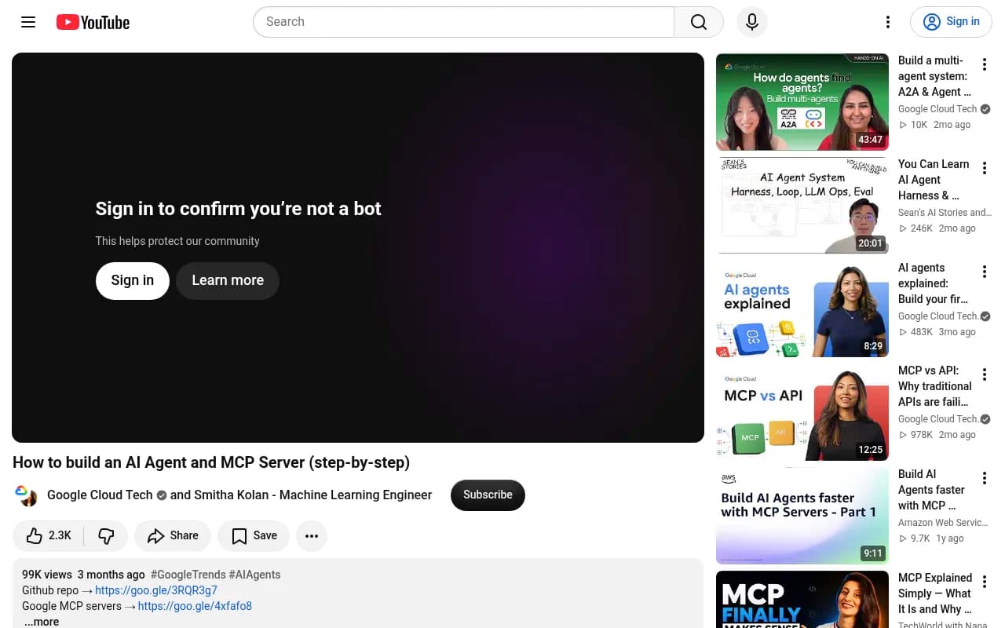The image size is (1005, 628).
Task: Open Google Cloud Tech channel name link
Action: click(100, 495)
